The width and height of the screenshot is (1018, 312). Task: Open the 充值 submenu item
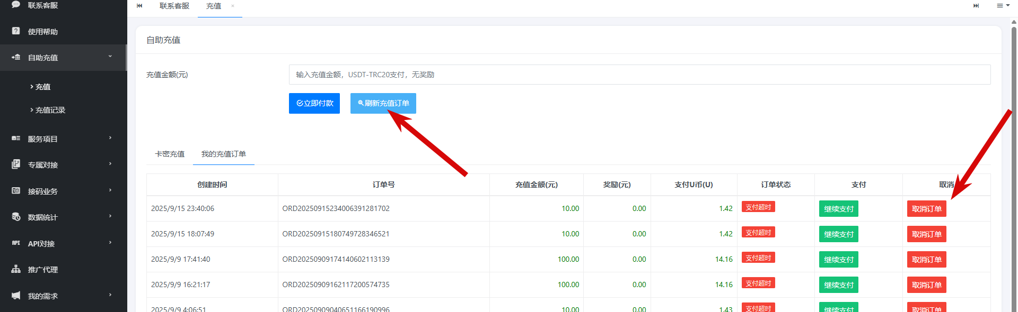click(x=42, y=87)
